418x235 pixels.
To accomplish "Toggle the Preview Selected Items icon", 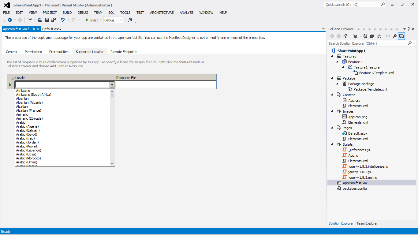I will point(401,36).
